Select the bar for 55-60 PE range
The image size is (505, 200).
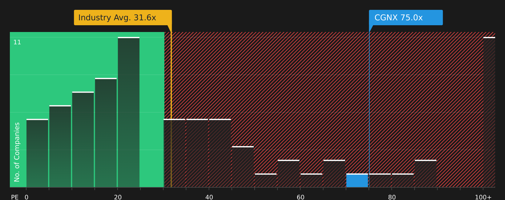pyautogui.click(x=289, y=174)
